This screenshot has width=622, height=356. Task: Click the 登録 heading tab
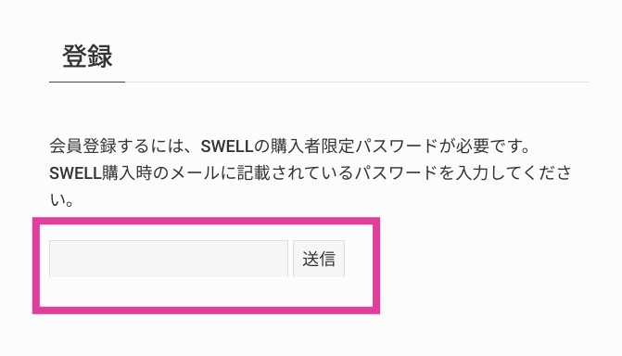click(87, 57)
